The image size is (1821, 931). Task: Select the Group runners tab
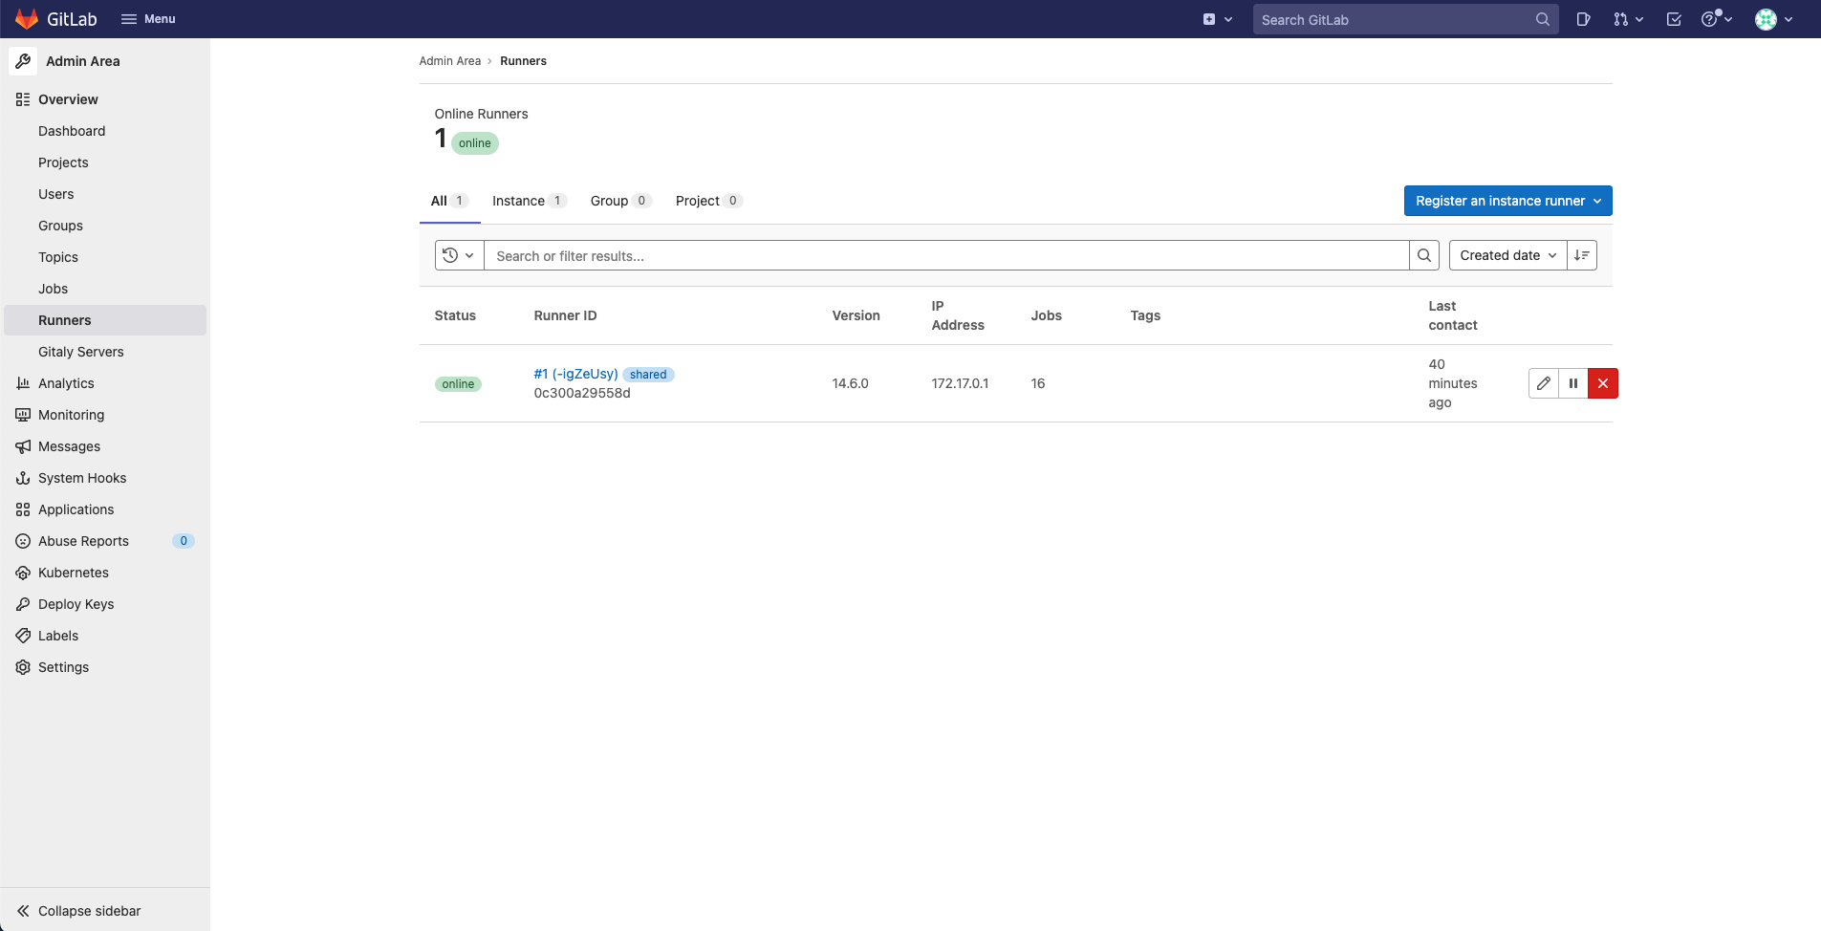point(610,201)
